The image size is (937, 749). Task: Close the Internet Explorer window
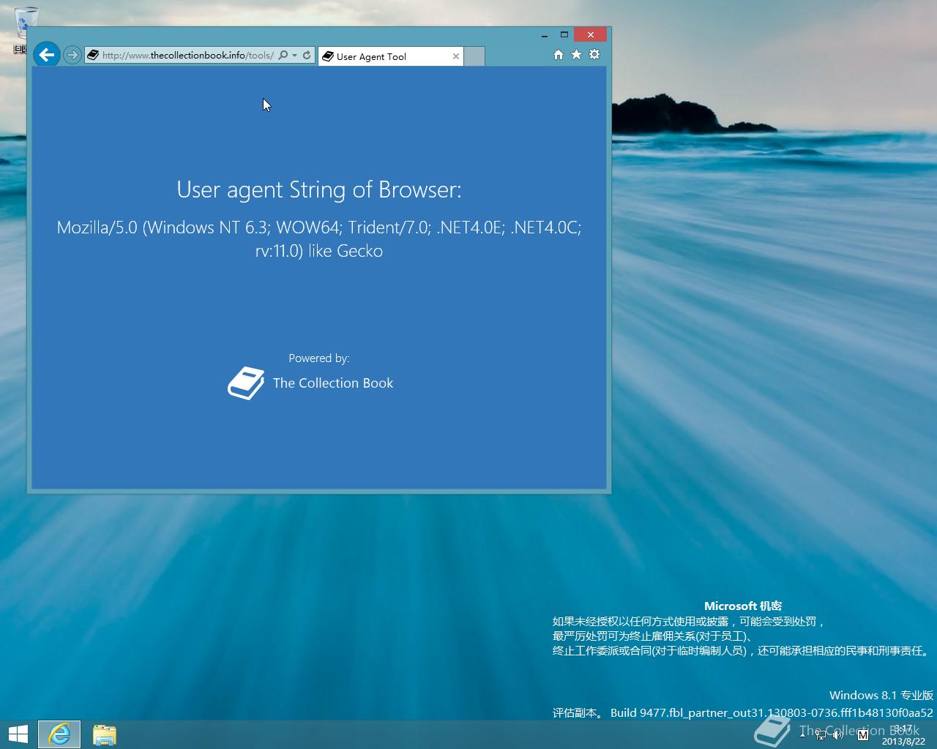[x=590, y=34]
